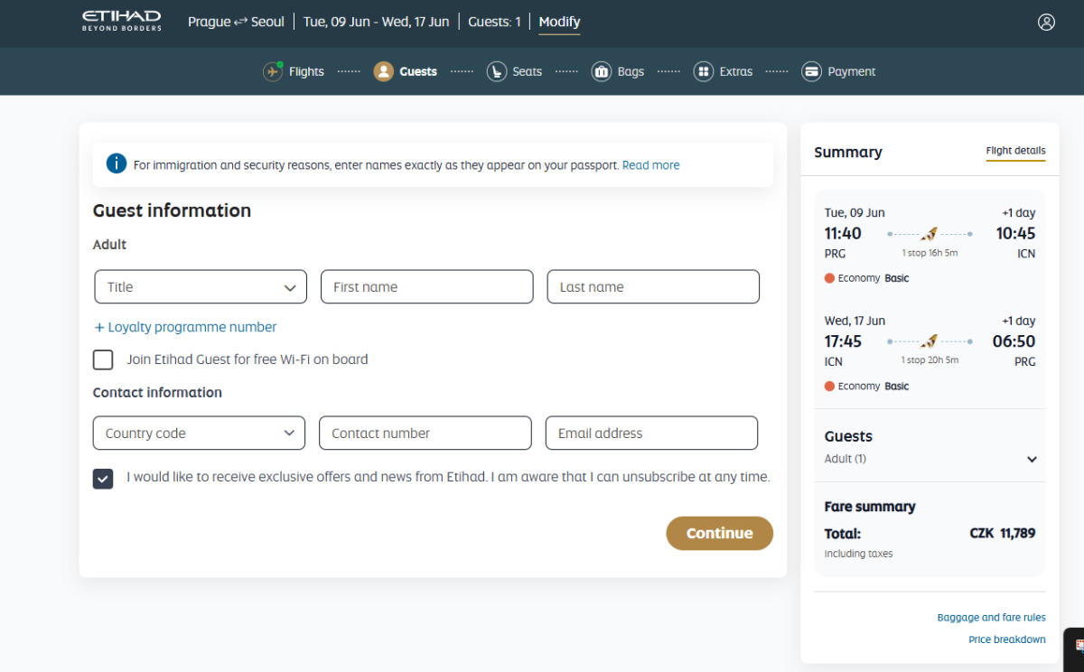
Task: Jump to the Payment step icon
Action: point(811,71)
